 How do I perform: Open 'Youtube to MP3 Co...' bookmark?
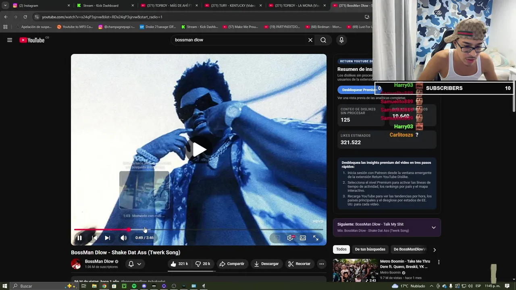[75, 27]
